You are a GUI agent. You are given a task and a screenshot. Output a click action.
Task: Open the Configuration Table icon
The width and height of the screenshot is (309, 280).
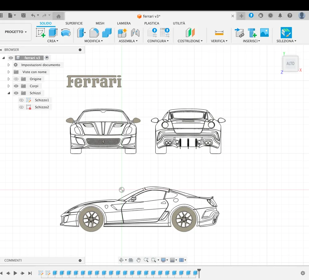pos(165,32)
